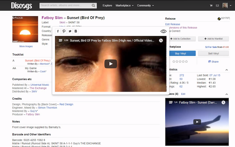
Task: Click the vinyl disc icon near release ID
Action: coord(219,19)
